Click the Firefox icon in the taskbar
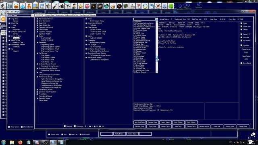The height and width of the screenshot is (145, 258). [20, 142]
